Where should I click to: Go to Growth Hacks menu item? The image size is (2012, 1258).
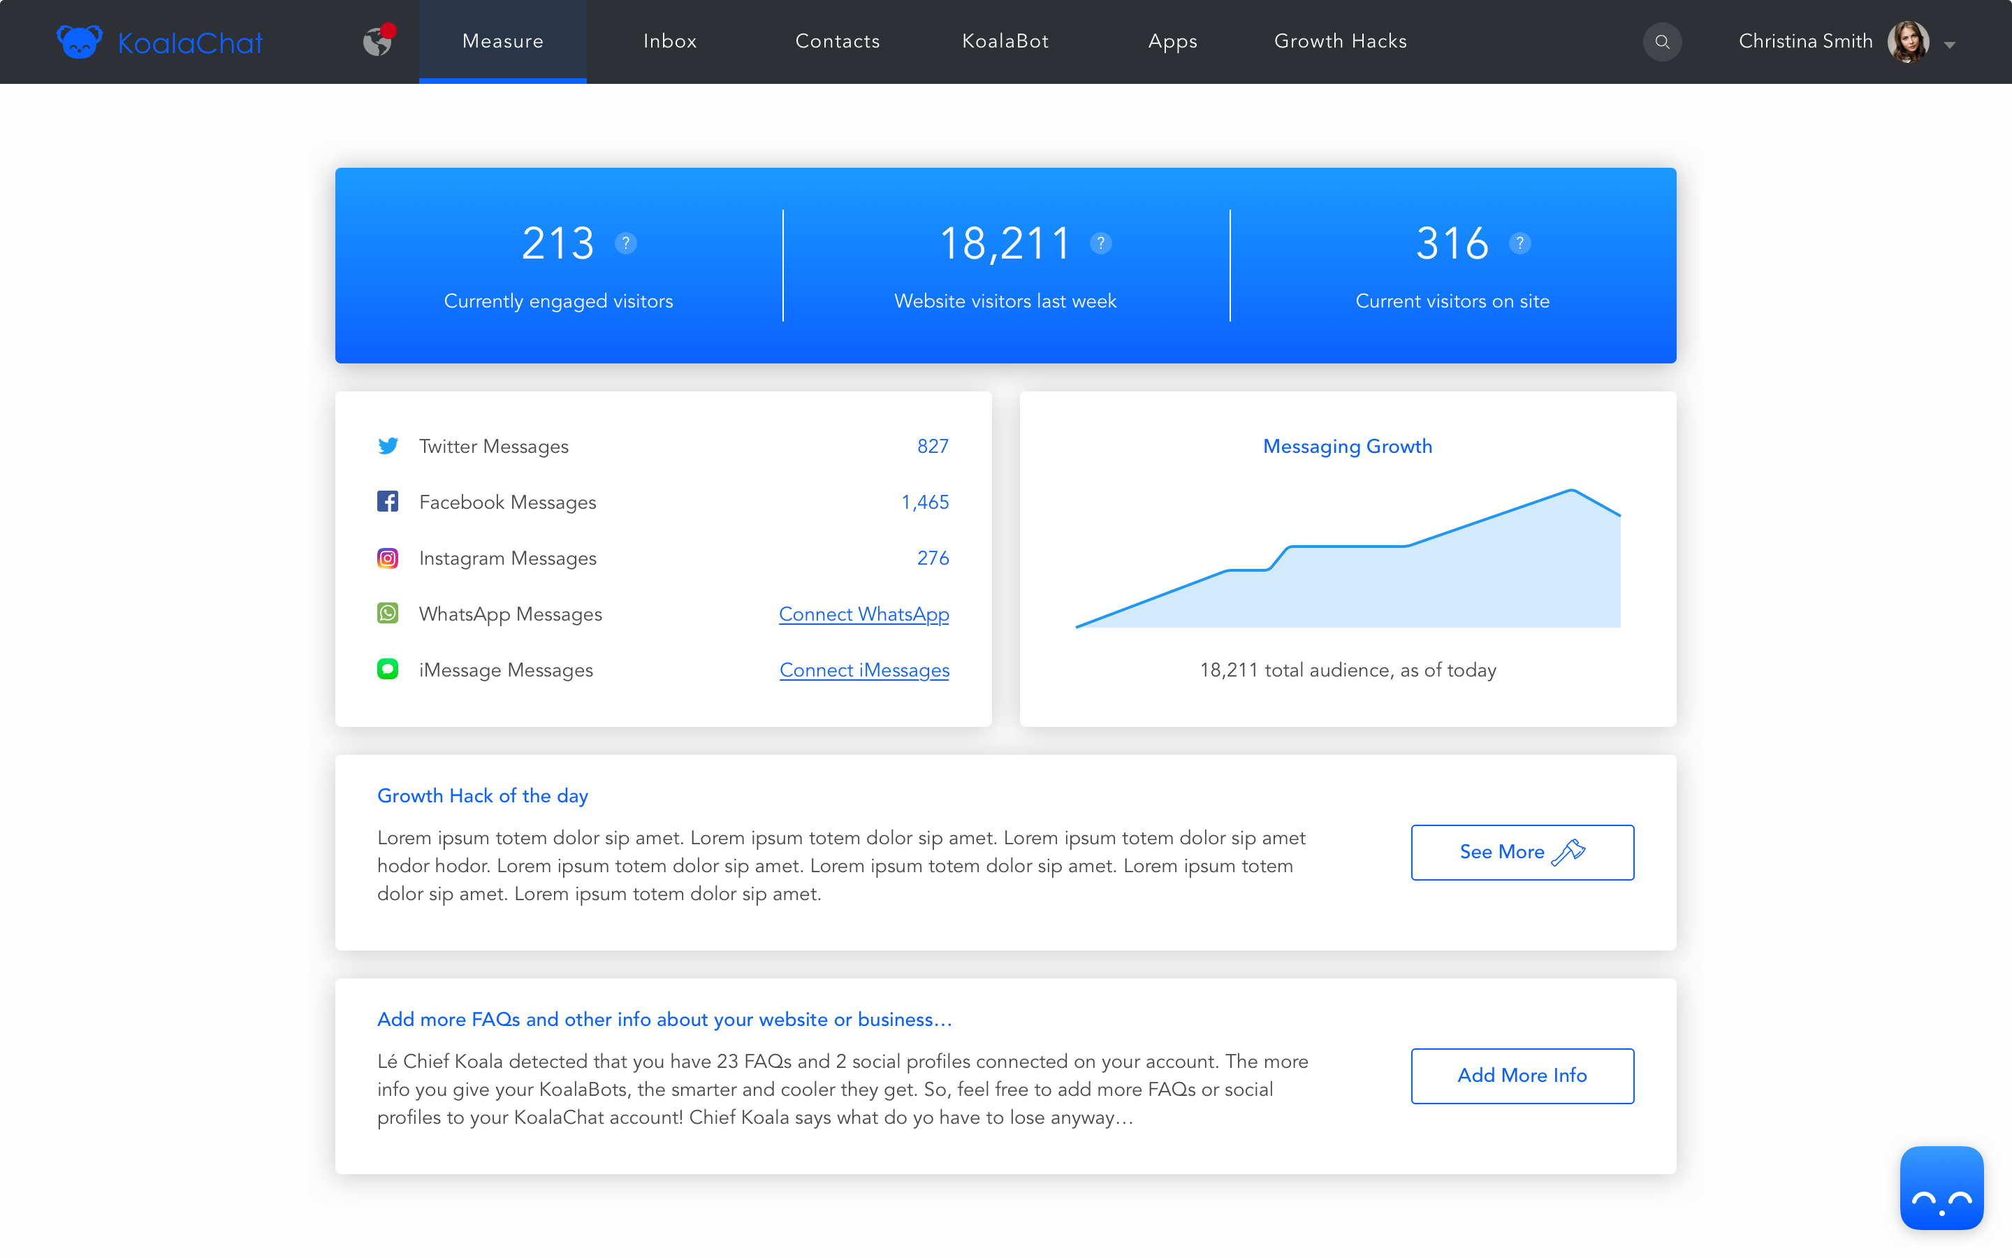pos(1340,42)
